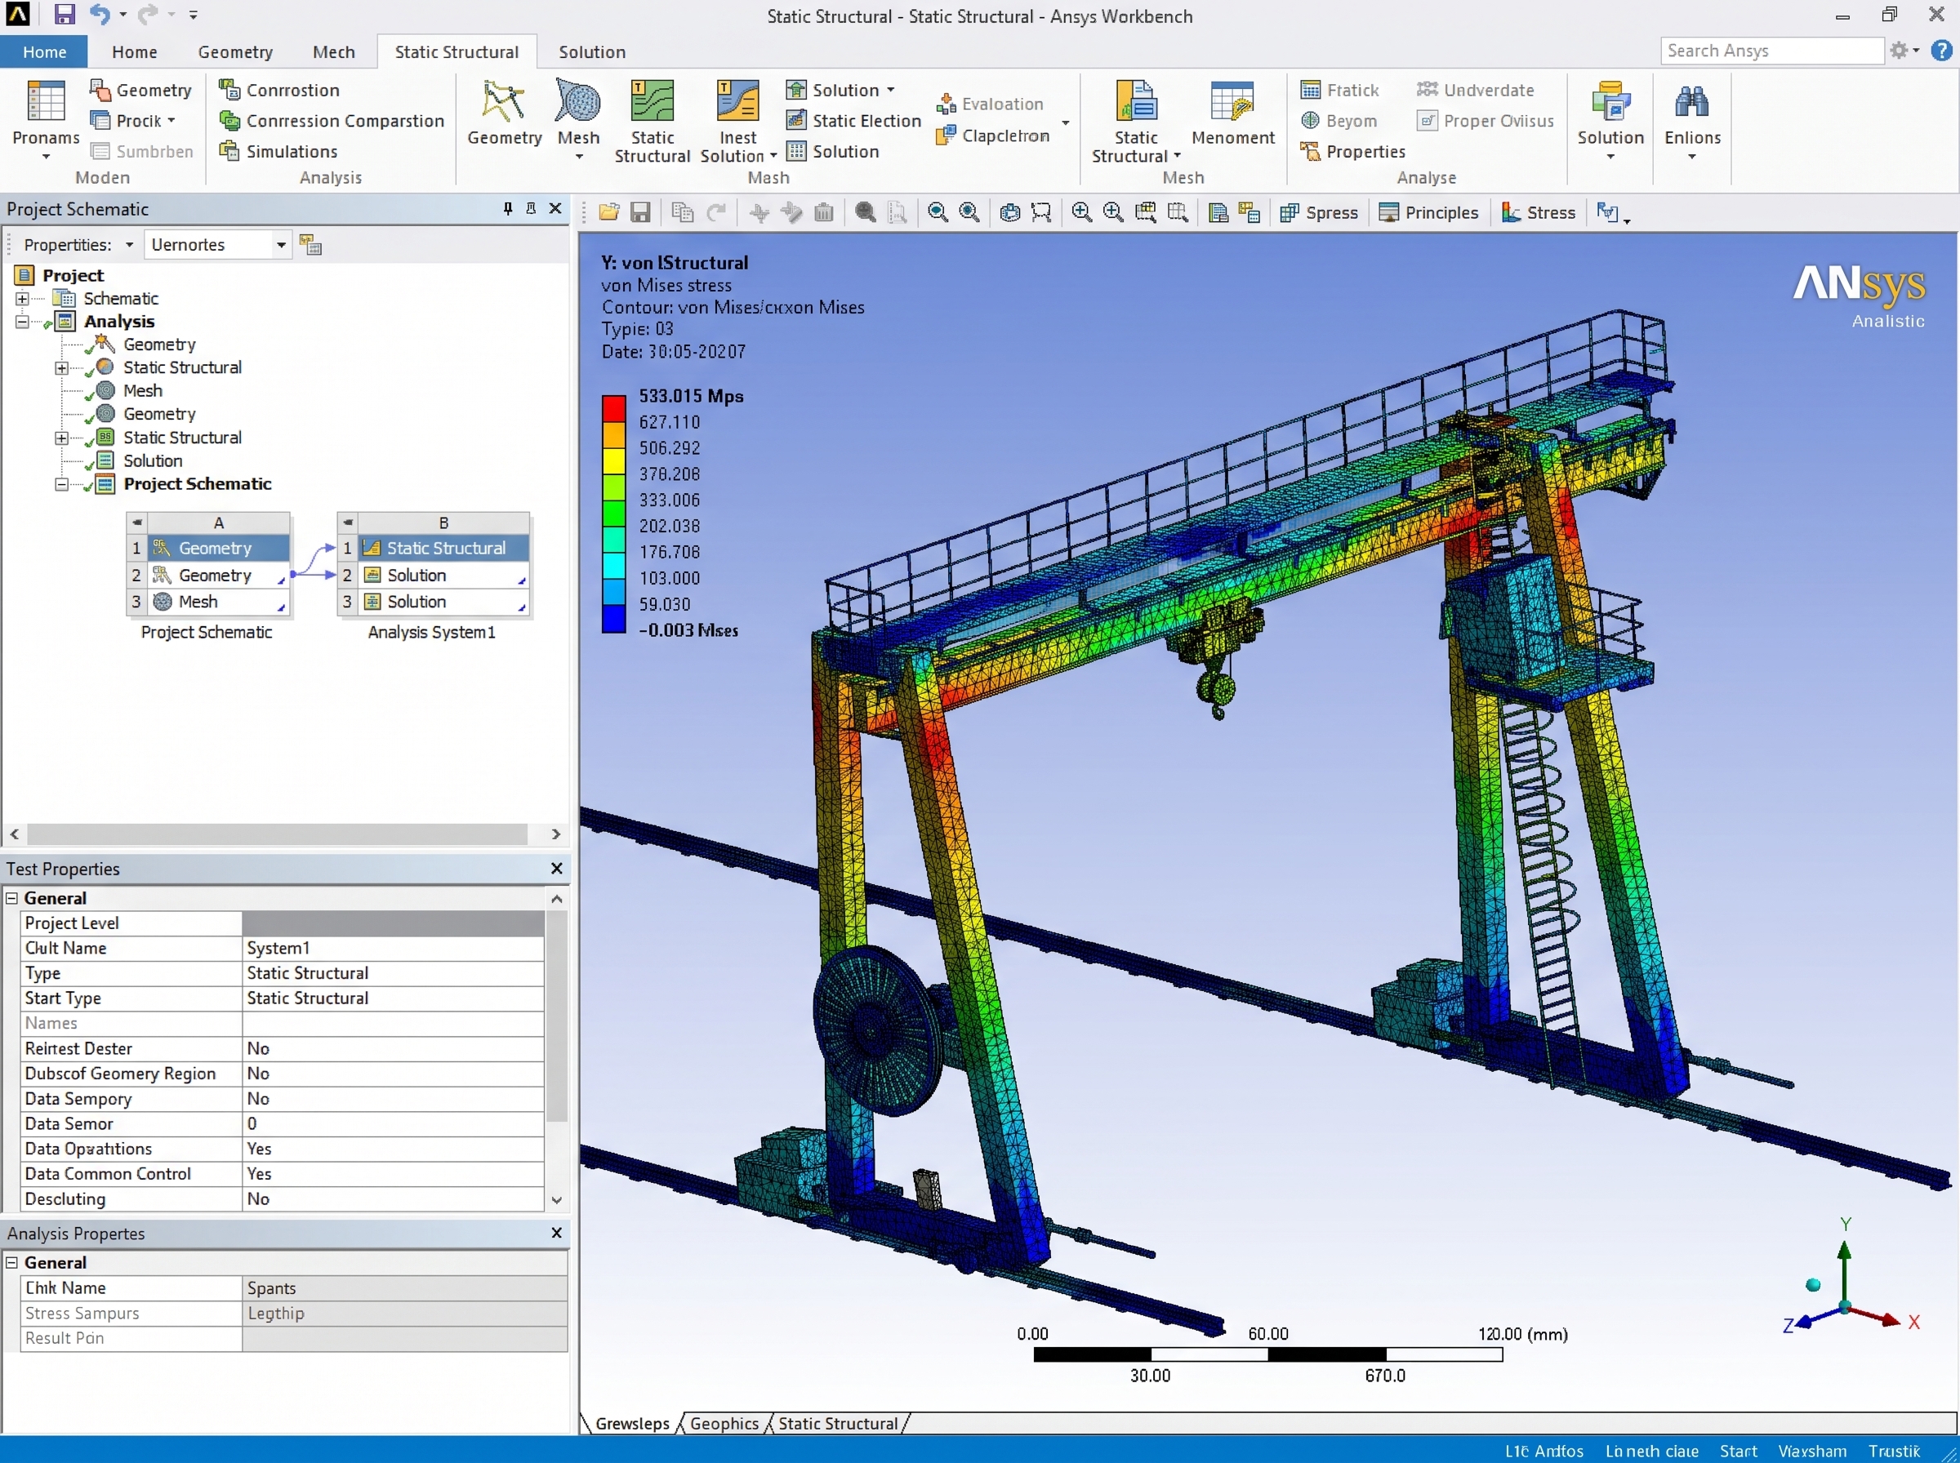Image resolution: width=1960 pixels, height=1463 pixels.
Task: Click the save disk icon in viewport toolbar
Action: pos(640,212)
